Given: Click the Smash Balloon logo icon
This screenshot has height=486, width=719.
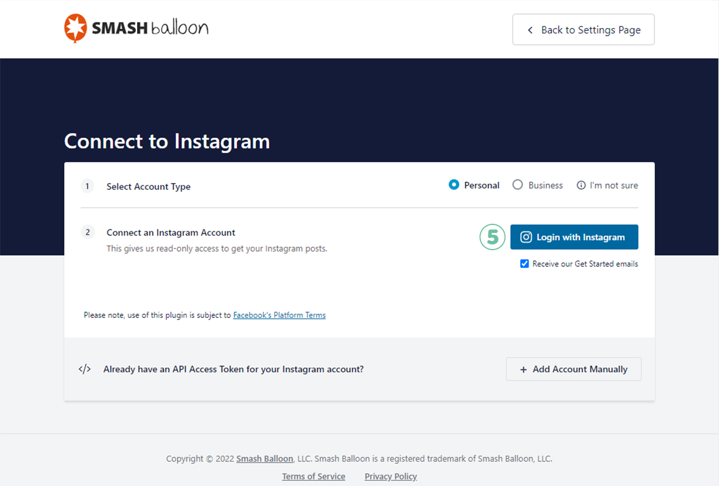Looking at the screenshot, I should click(75, 29).
